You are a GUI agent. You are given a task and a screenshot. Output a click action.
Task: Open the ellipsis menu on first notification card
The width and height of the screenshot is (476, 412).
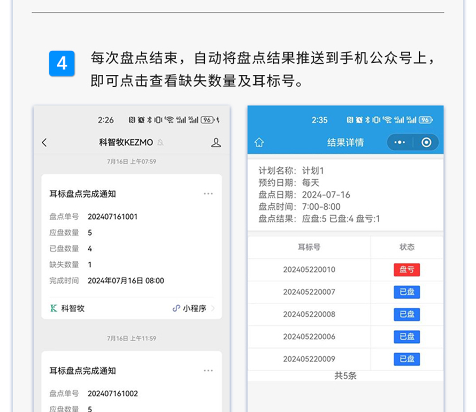[208, 194]
